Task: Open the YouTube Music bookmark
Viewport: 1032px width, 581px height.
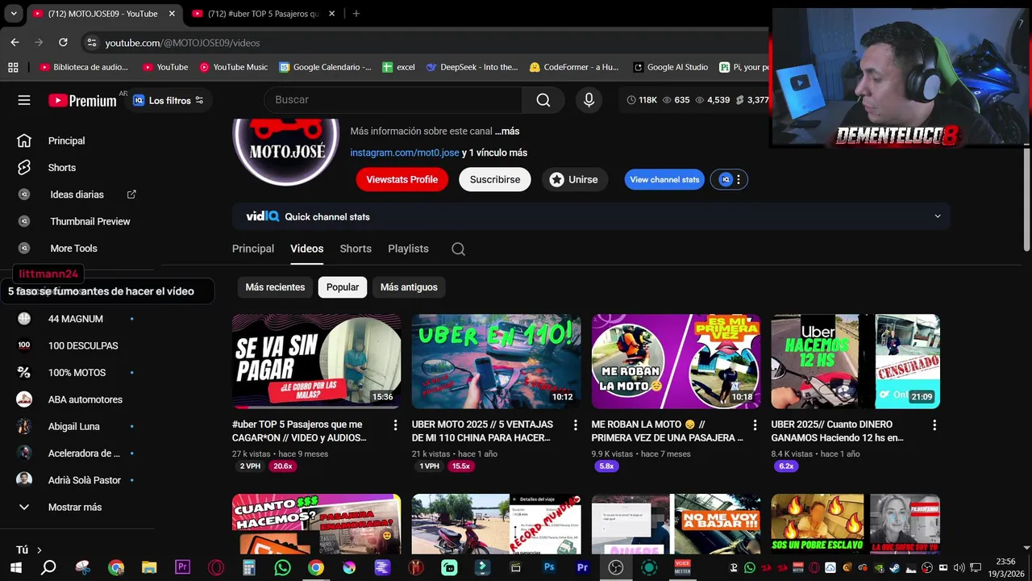Action: coord(234,67)
